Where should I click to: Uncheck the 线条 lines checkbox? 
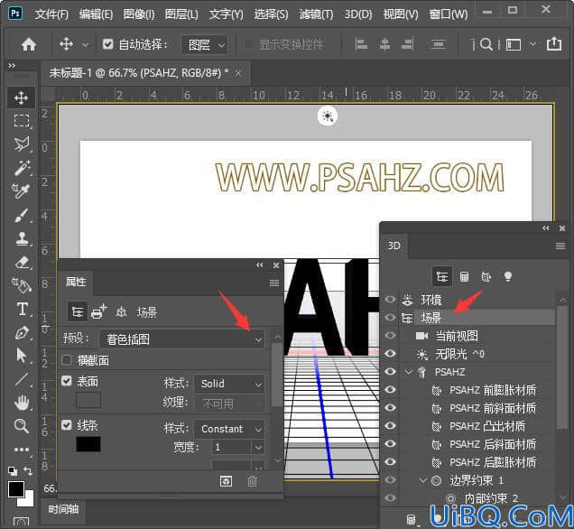point(66,424)
